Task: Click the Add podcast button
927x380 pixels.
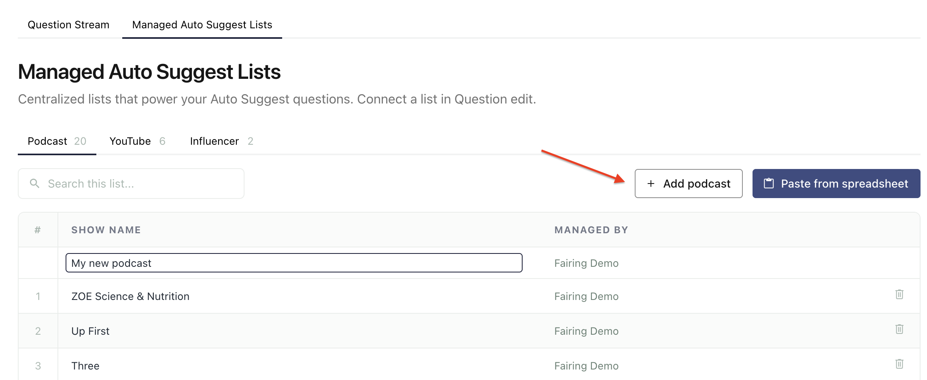Action: click(x=689, y=184)
